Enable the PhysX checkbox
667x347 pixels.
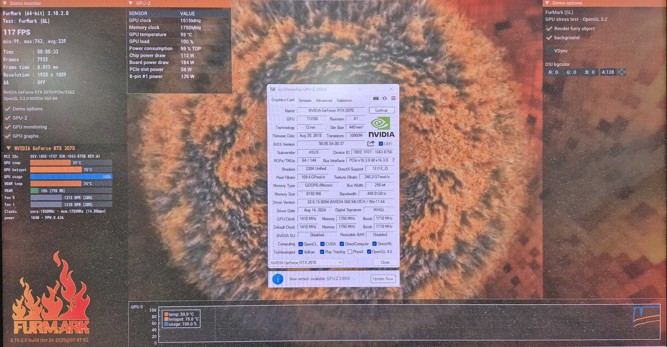tap(350, 252)
